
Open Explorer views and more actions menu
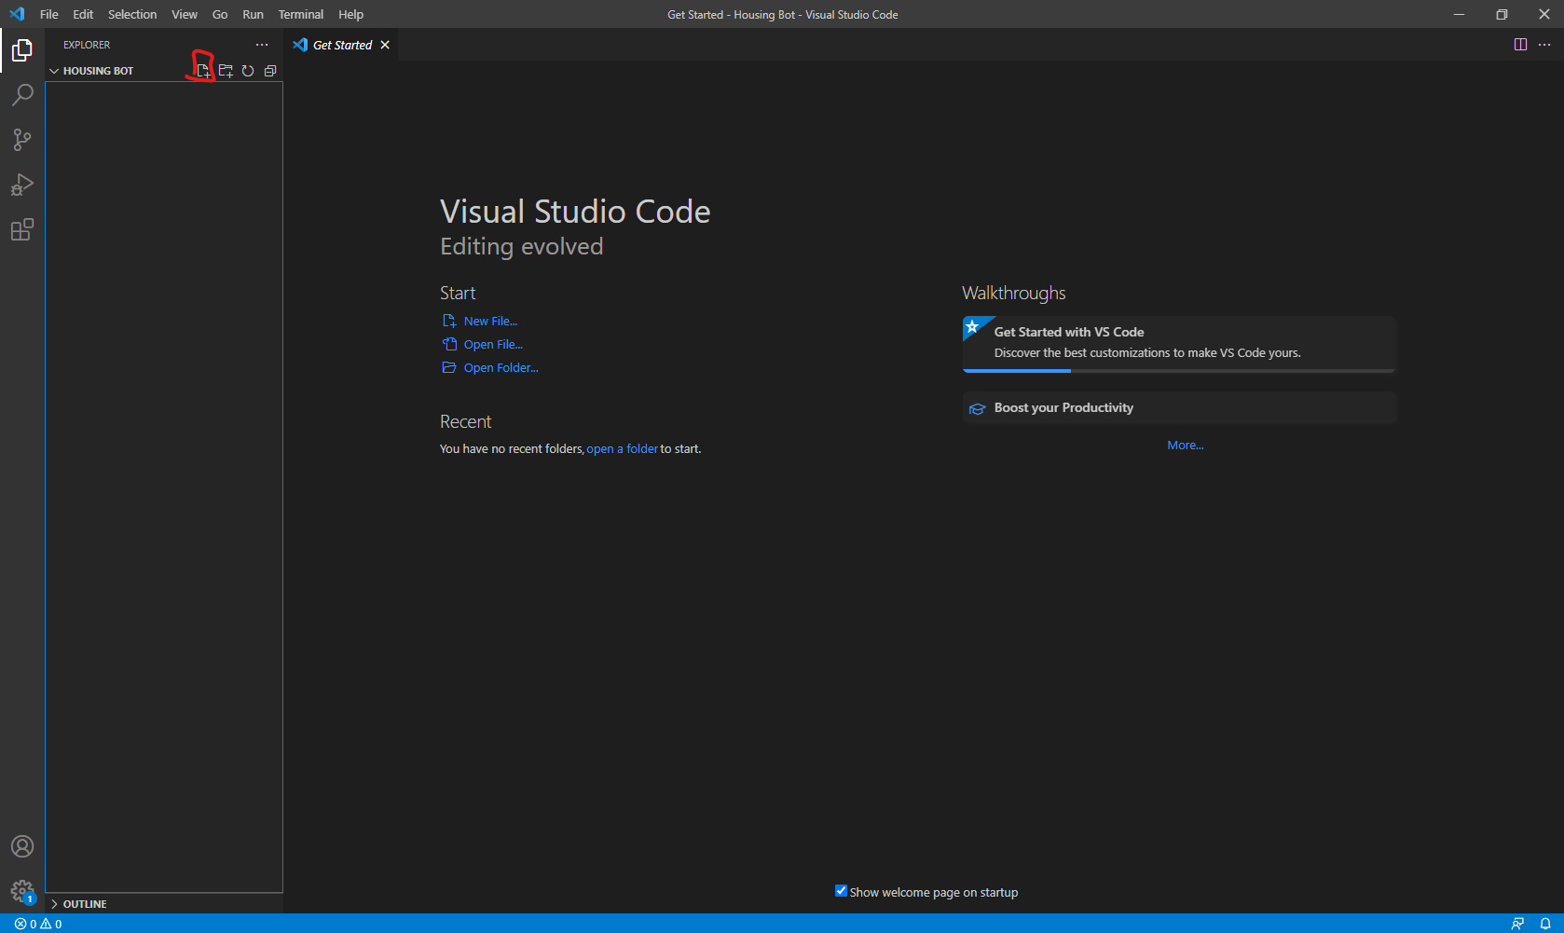(262, 45)
